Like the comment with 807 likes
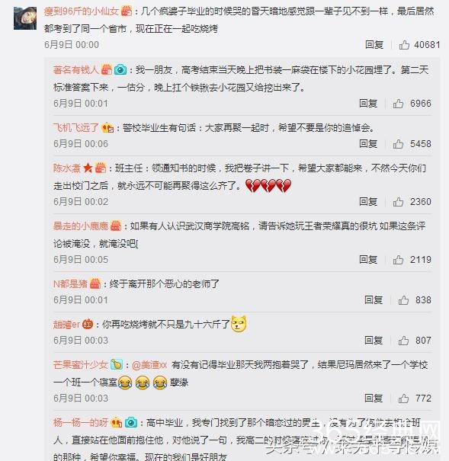This screenshot has height=461, width=449. (x=403, y=340)
